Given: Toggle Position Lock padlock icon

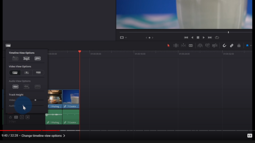Looking at the screenshot, I should 239,45.
